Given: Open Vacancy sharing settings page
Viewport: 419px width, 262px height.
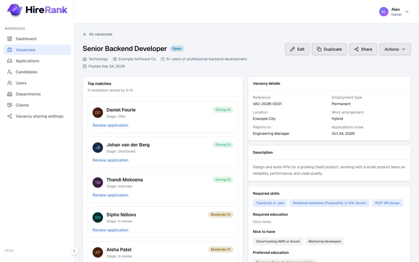Looking at the screenshot, I should 37,116.
